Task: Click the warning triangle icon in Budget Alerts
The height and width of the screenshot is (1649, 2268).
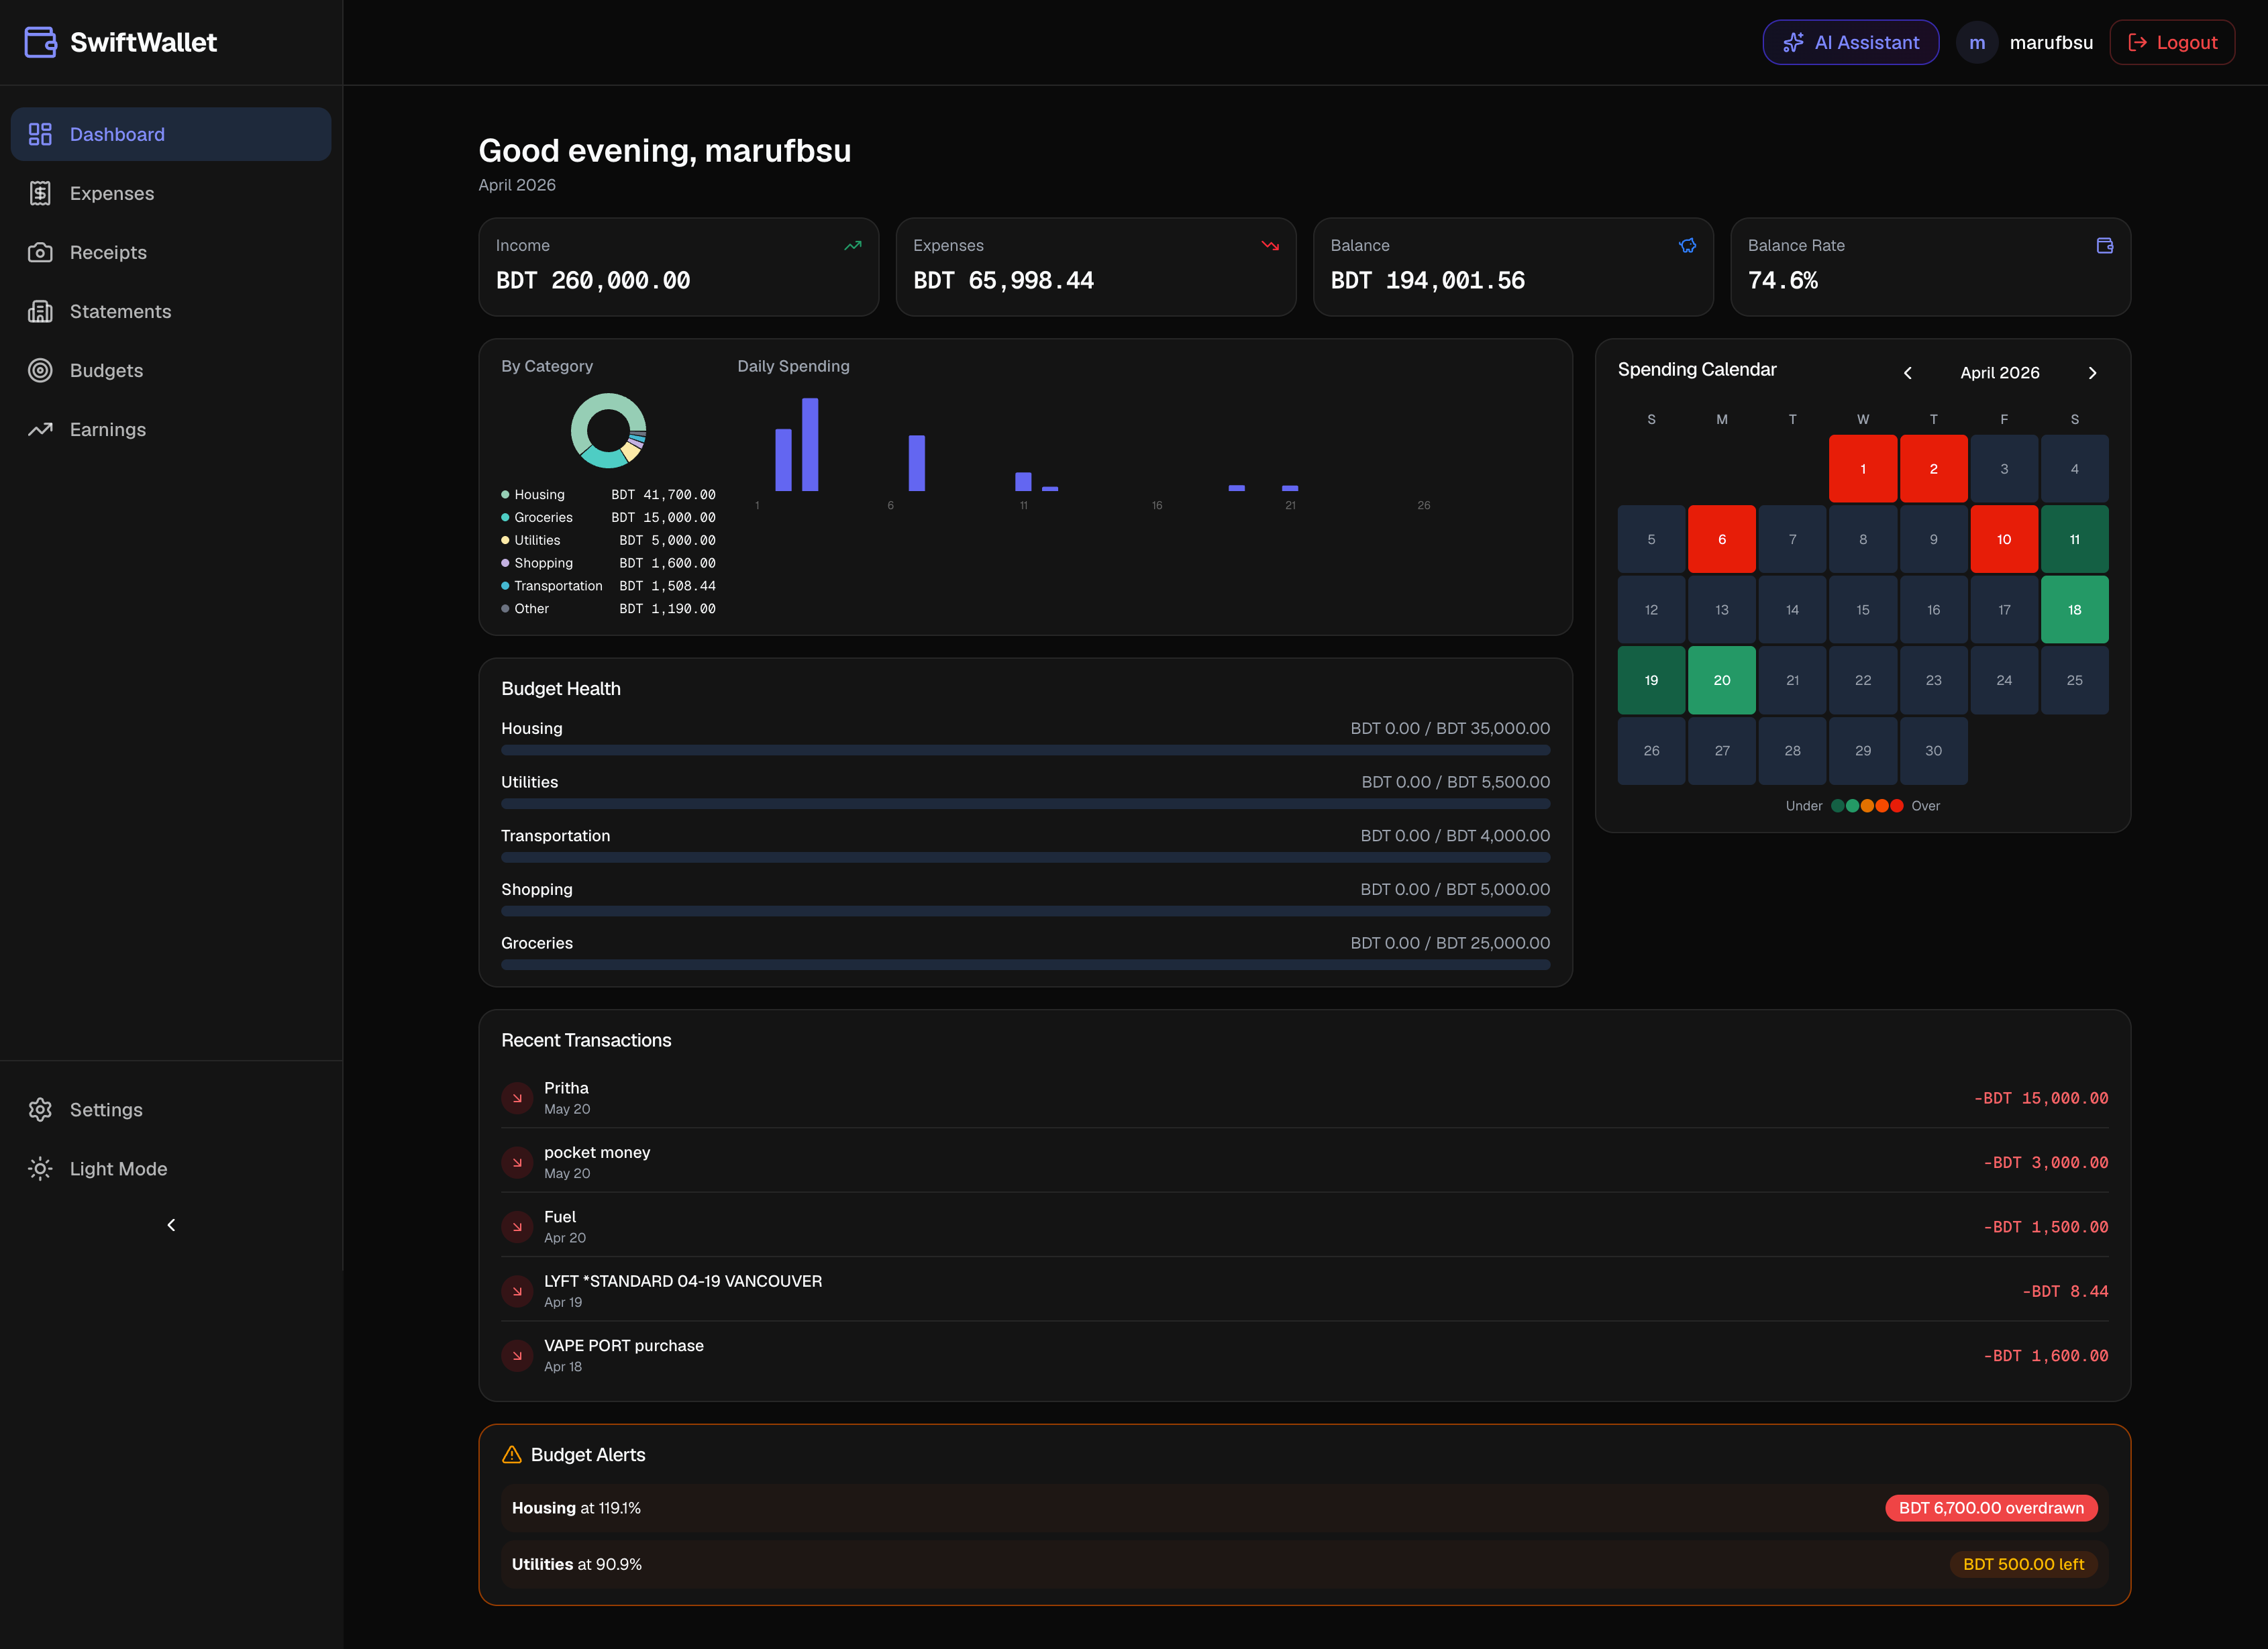Action: [x=512, y=1455]
